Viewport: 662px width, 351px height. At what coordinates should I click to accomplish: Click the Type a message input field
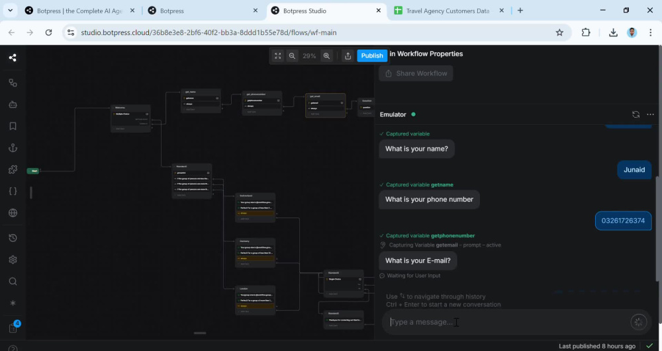[505, 322]
